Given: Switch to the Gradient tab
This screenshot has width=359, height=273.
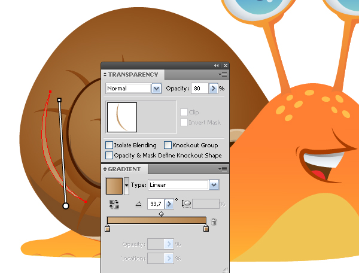Looking at the screenshot, I should click(124, 169).
